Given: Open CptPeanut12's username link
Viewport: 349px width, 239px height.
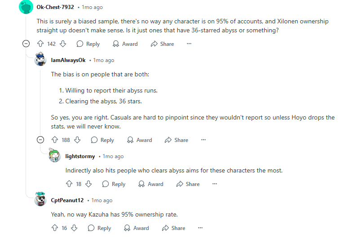Looking at the screenshot, I should point(67,200).
